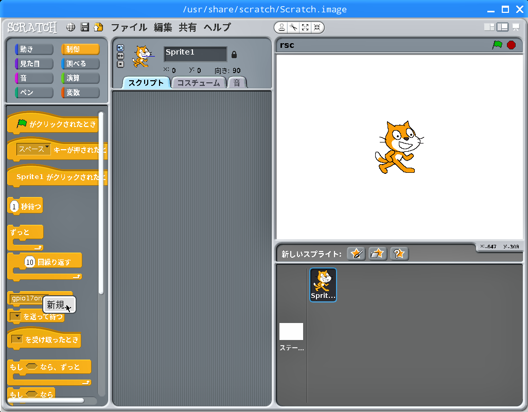Image resolution: width=528 pixels, height=412 pixels.
Task: Select the 音 block category
Action: pyautogui.click(x=34, y=78)
